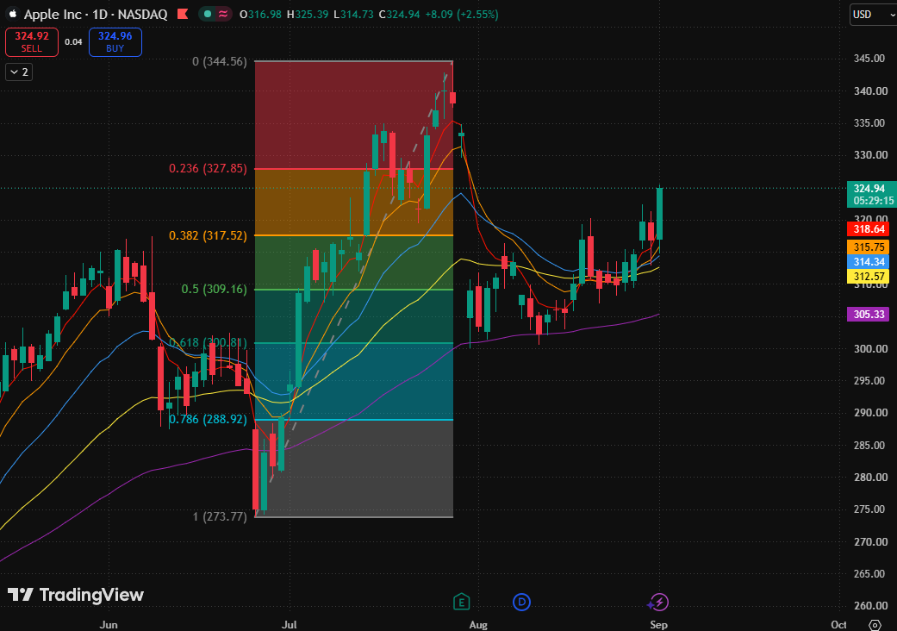Open the earnings 'E' marker icon
Screen dimensions: 897x631
coord(461,602)
